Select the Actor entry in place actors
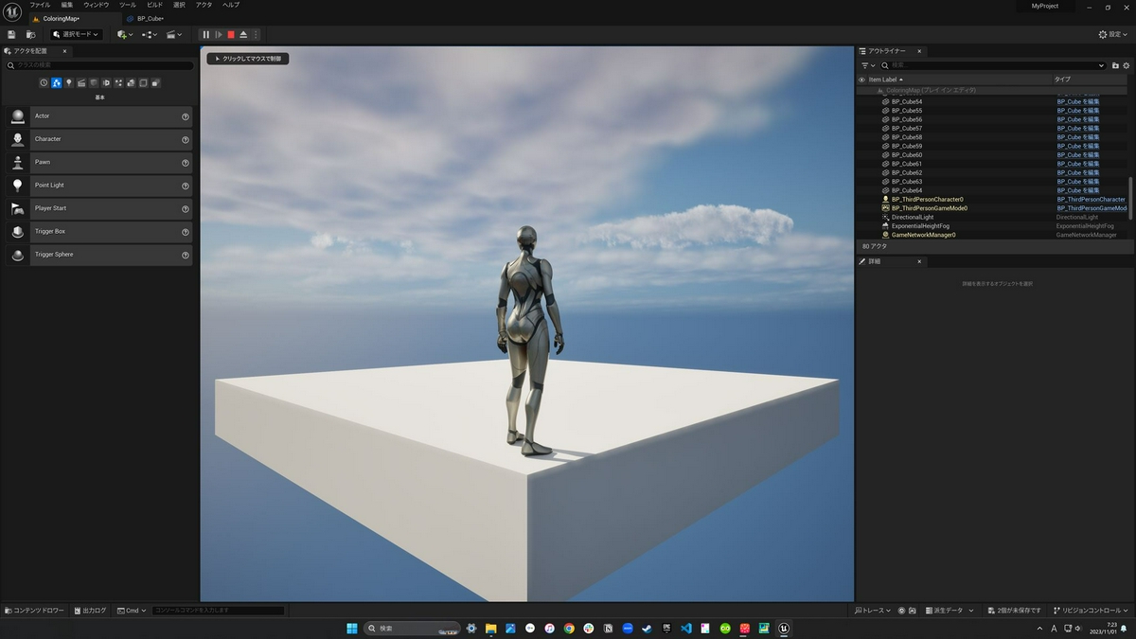Screen dimensions: 1136x639 [98, 116]
